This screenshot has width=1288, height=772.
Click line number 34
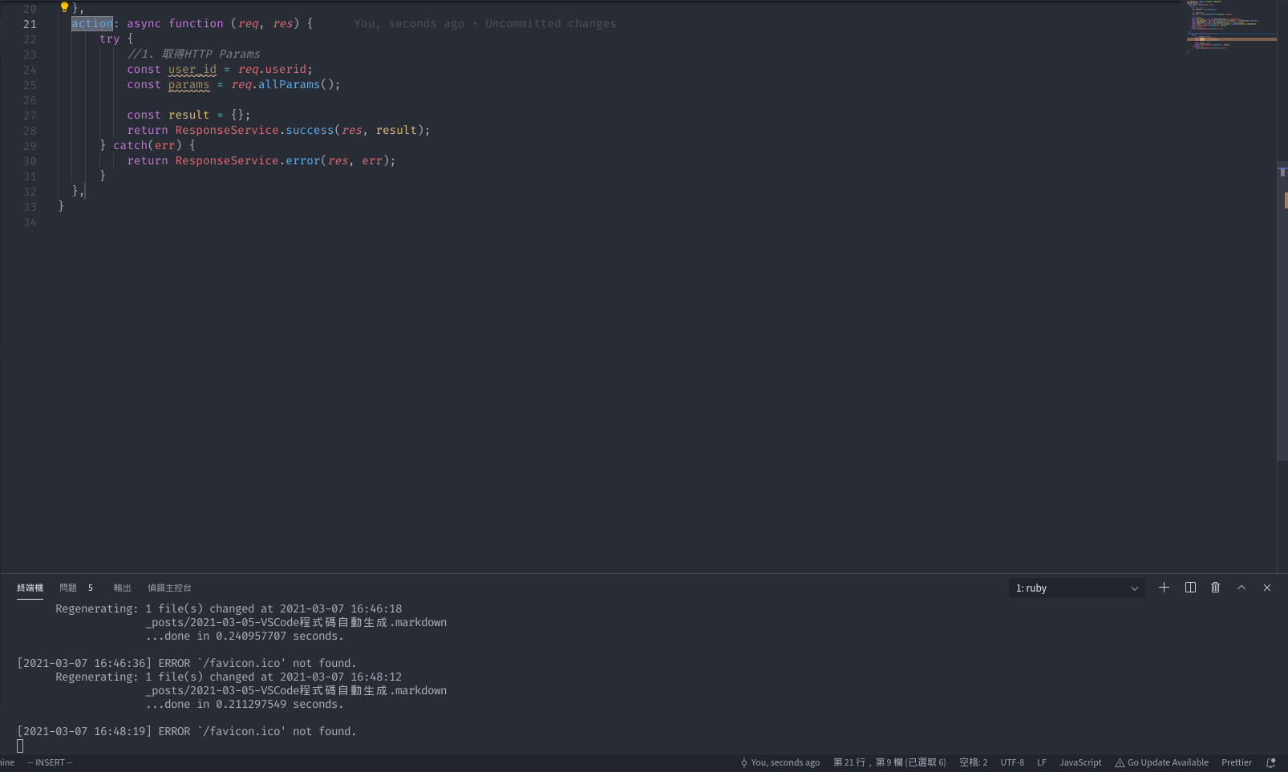click(x=30, y=222)
